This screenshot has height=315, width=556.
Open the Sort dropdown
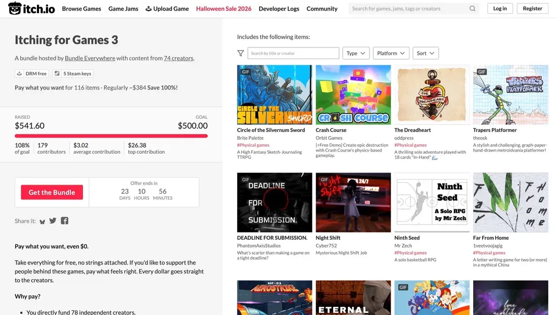tap(426, 53)
